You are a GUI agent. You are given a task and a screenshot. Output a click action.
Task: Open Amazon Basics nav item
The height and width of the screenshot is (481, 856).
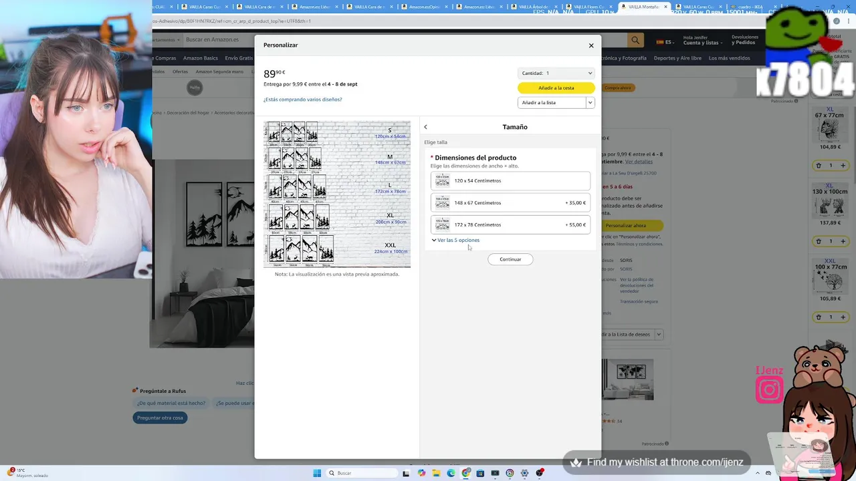tap(201, 58)
